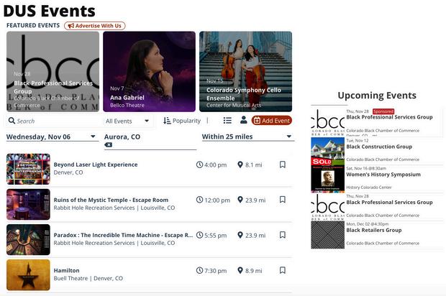Switch to list view icon
This screenshot has width=446, height=296.
coord(227,121)
